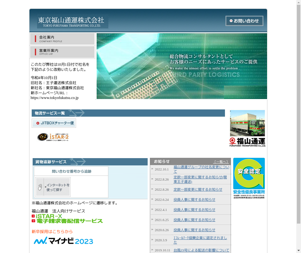The width and height of the screenshot is (301, 253).
Task: Click the 東京福山通運株式会社 header logo
Action: pyautogui.click(x=73, y=22)
